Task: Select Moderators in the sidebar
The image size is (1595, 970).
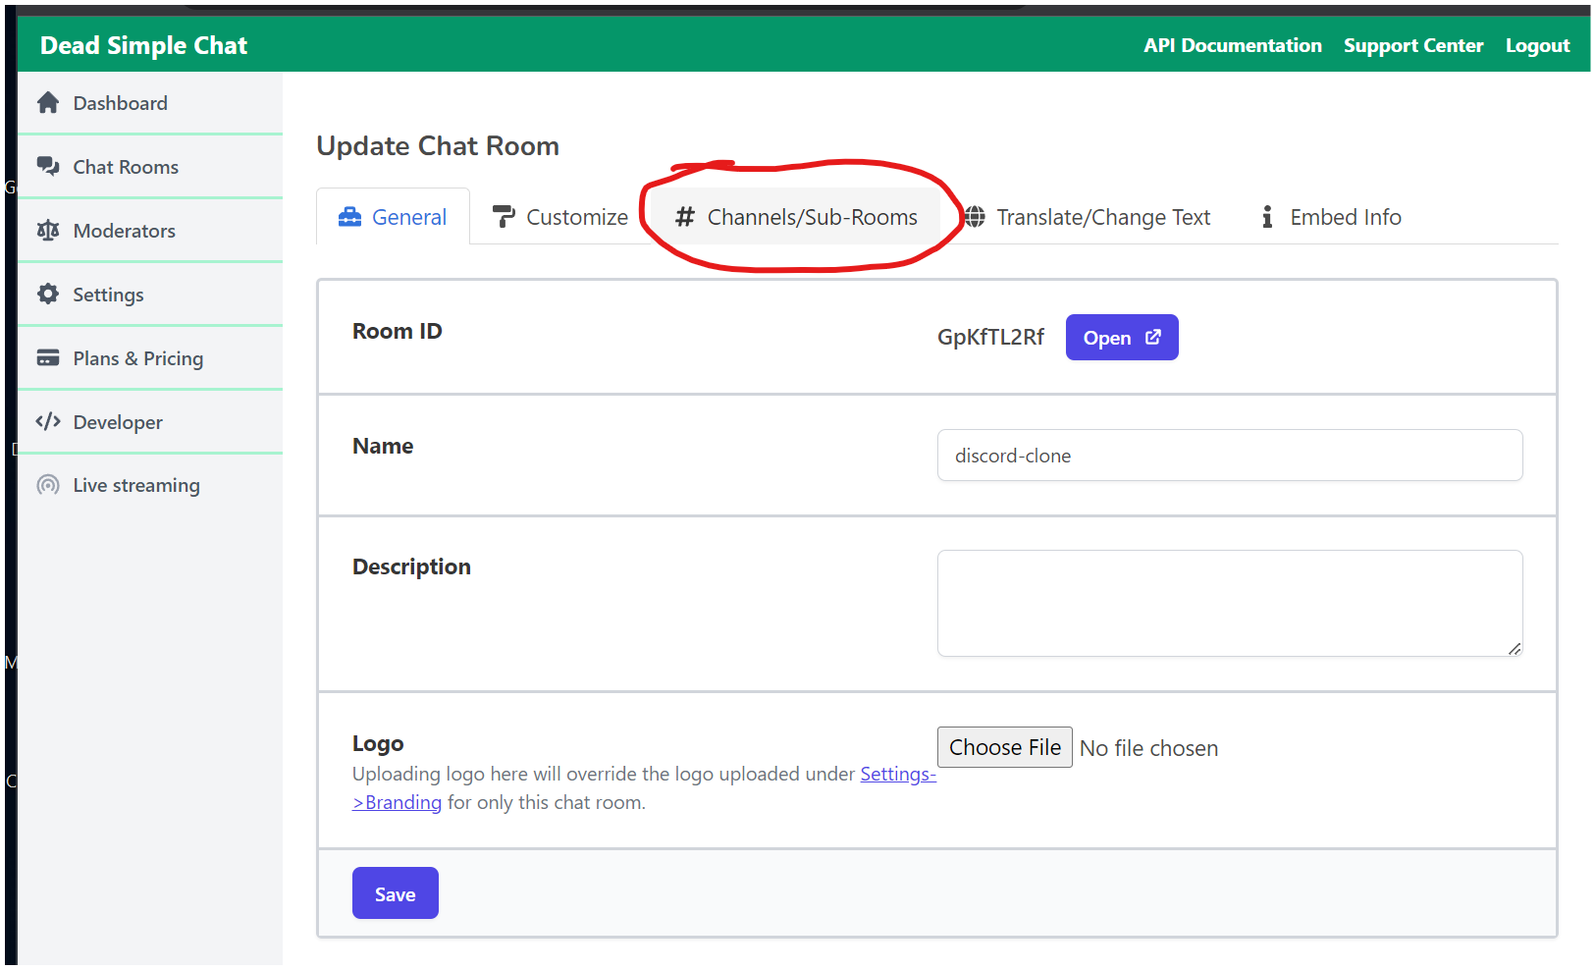Action: coord(150,230)
